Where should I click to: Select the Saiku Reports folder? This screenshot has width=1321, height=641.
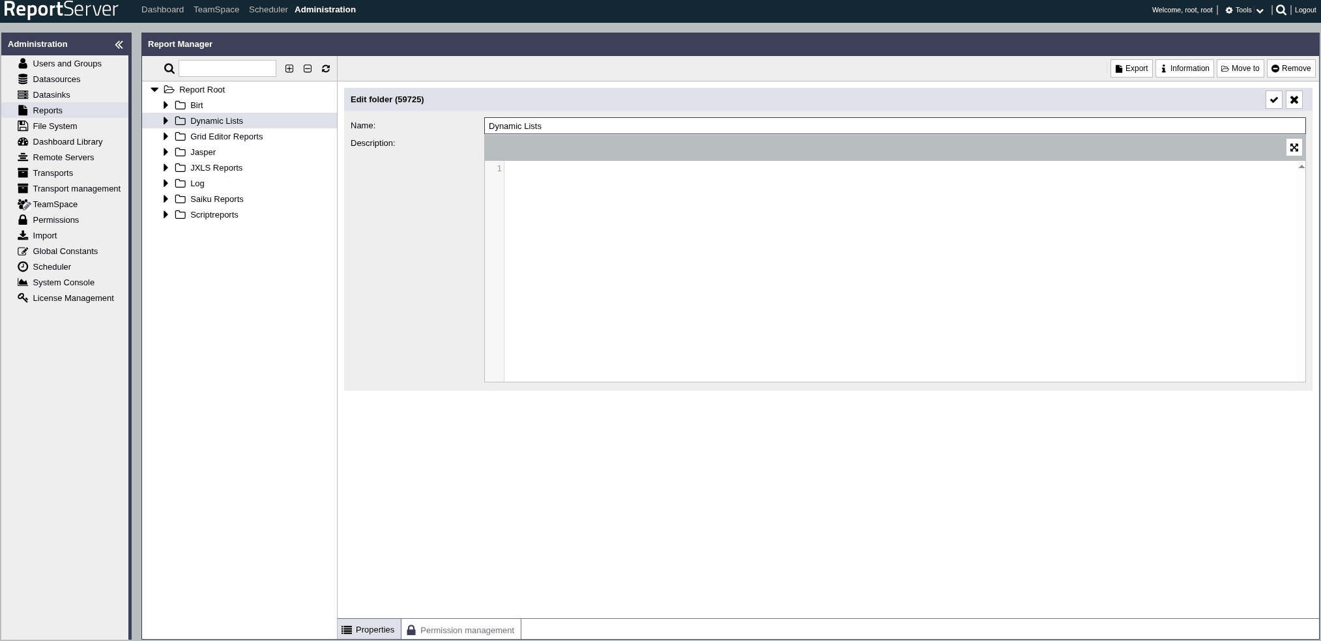point(216,199)
